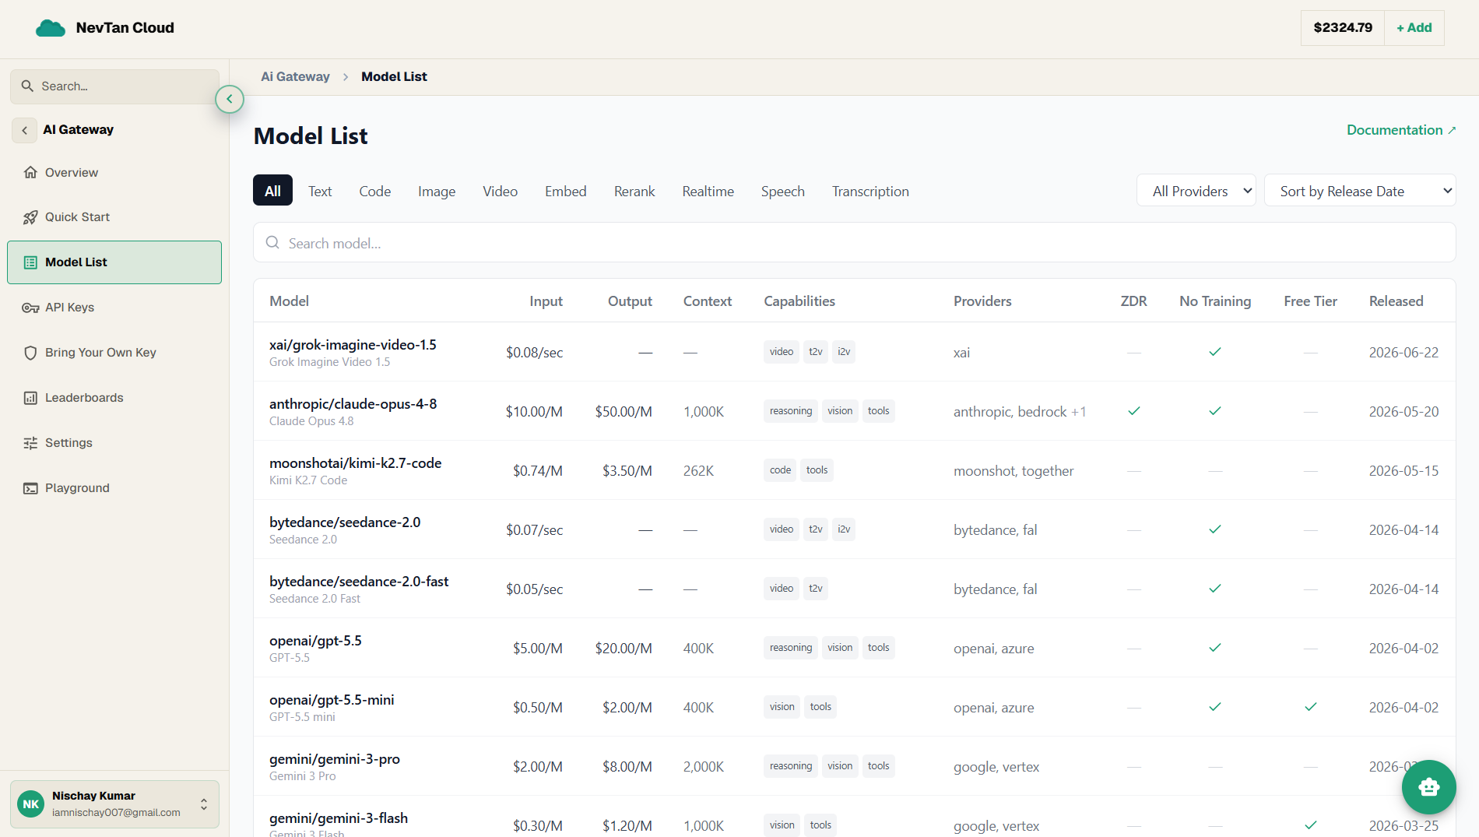Image resolution: width=1479 pixels, height=837 pixels.
Task: Open Playground via terminal icon
Action: [30, 488]
